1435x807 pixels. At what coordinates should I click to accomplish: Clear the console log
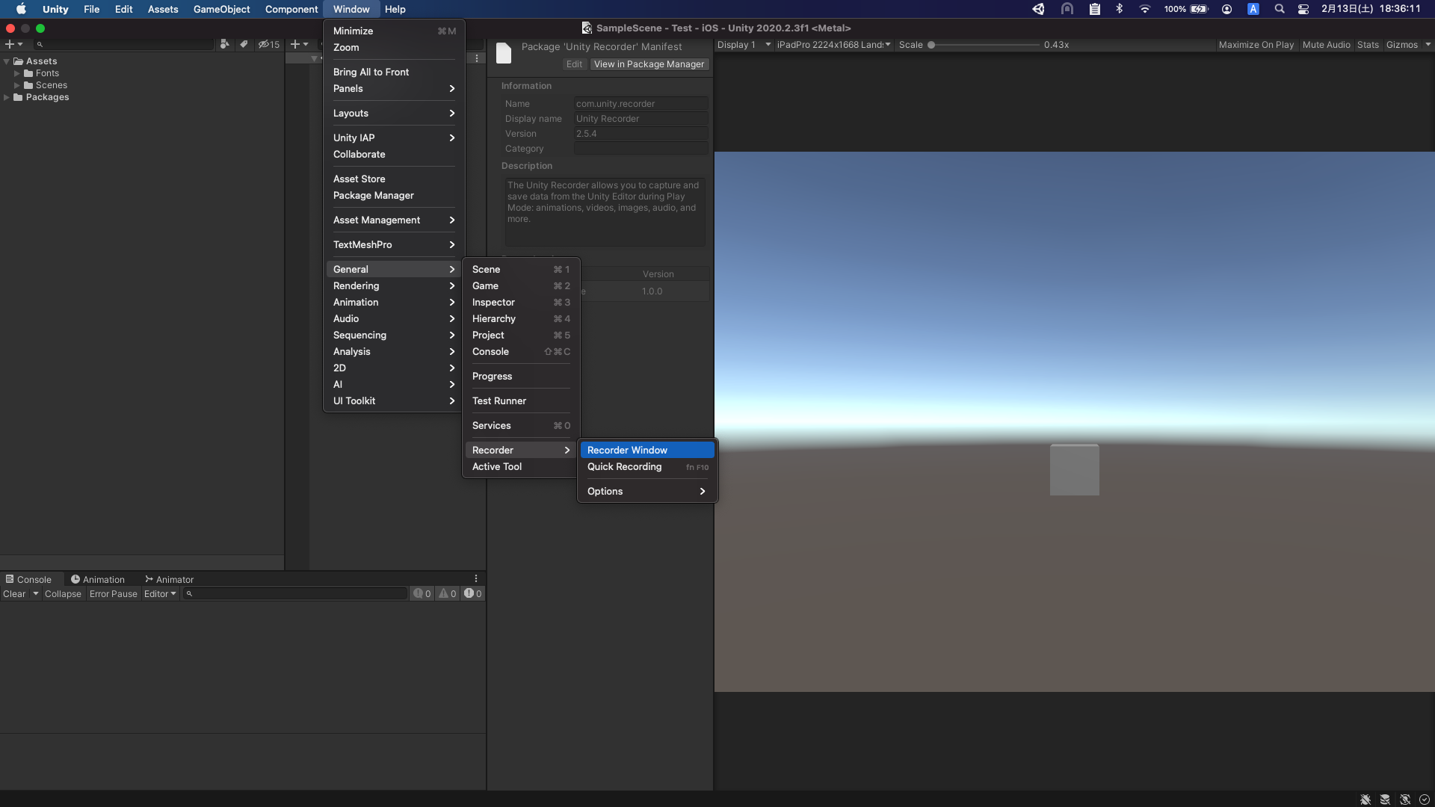pos(14,594)
